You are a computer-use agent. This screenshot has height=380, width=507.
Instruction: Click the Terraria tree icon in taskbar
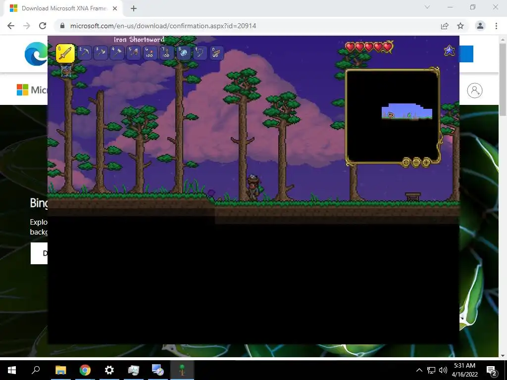(182, 370)
